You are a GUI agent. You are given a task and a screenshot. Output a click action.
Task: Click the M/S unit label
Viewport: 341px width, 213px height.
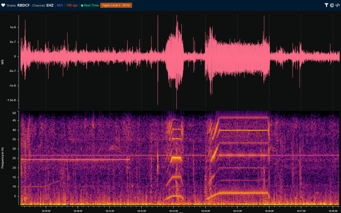pos(60,5)
